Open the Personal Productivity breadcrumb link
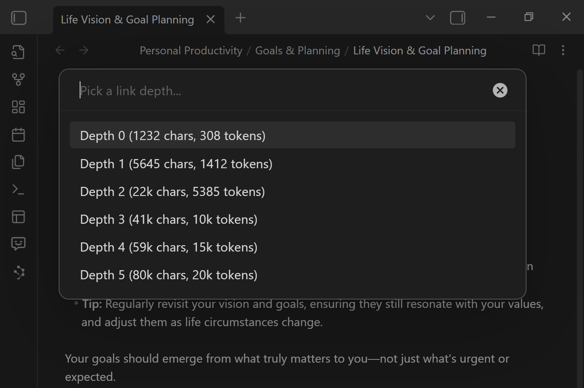This screenshot has height=388, width=584. pos(191,50)
